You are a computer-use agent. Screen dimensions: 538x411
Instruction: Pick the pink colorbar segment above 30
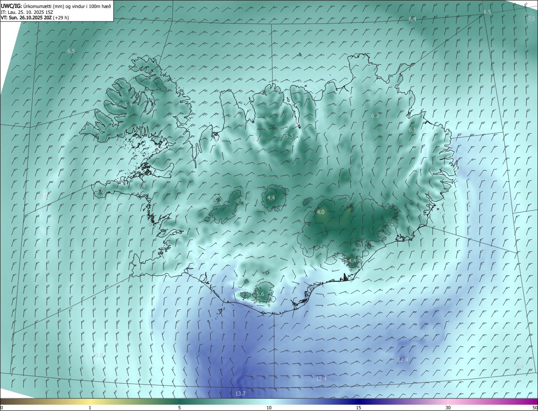click(448, 401)
